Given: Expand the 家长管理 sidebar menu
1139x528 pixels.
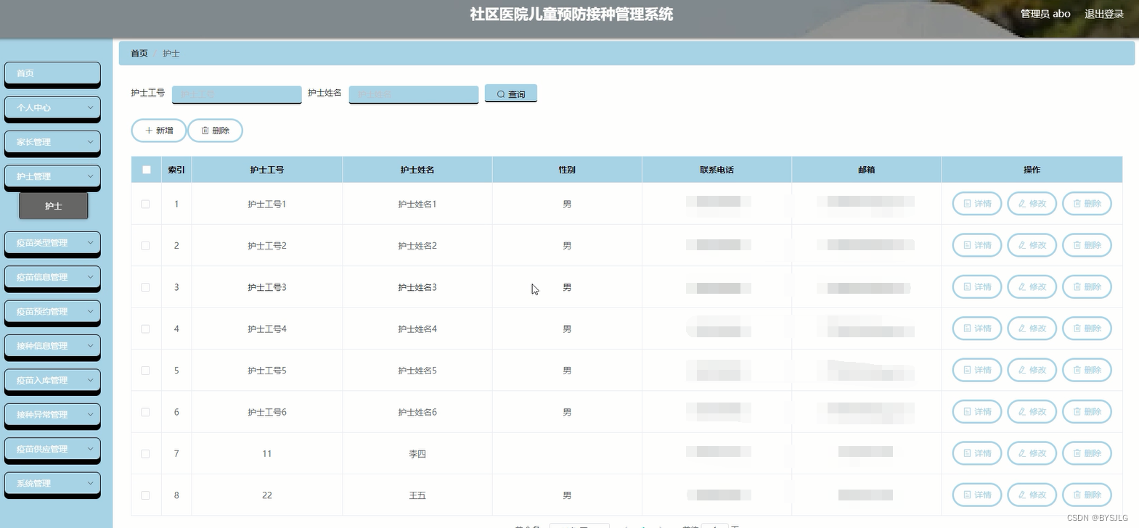Looking at the screenshot, I should [x=52, y=142].
